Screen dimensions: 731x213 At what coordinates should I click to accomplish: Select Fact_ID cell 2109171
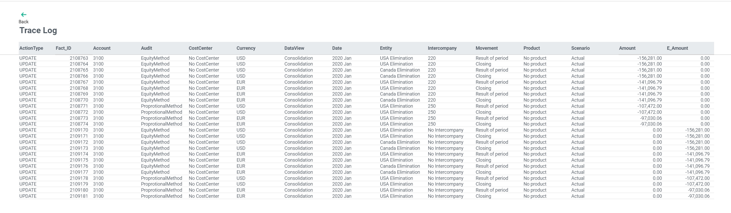point(79,136)
